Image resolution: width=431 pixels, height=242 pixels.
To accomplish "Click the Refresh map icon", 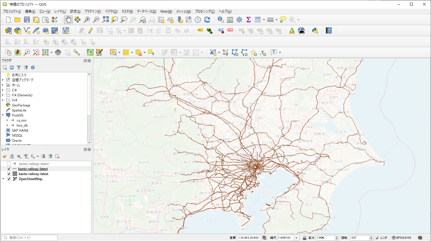I will [207, 20].
